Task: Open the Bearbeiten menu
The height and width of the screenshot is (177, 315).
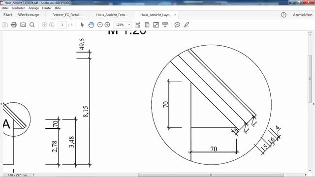Action: [x=18, y=8]
